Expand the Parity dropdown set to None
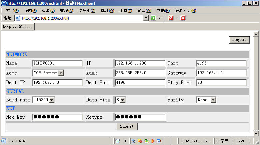 tap(213, 100)
